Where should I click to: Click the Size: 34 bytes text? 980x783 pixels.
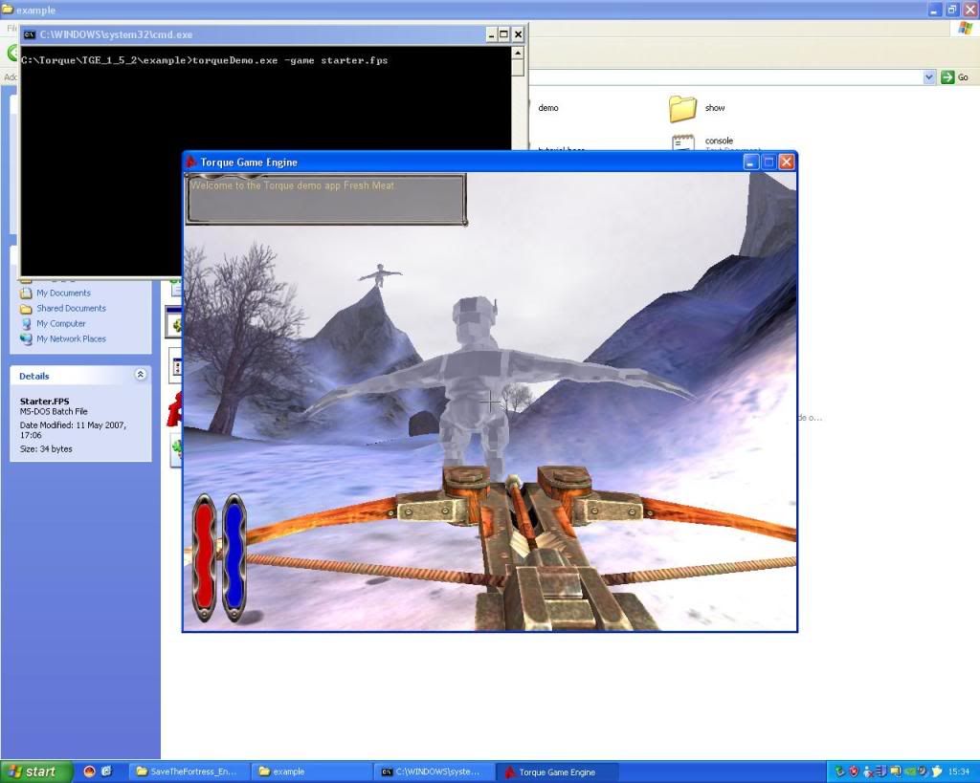[x=46, y=449]
